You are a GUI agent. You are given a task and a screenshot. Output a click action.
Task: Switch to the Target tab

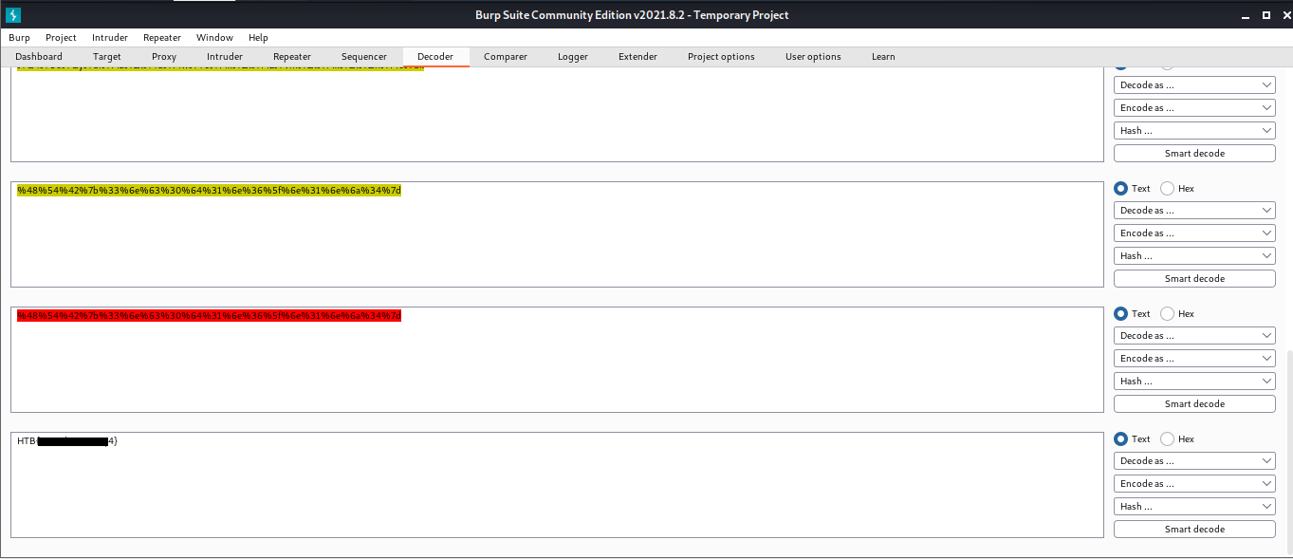coord(107,57)
